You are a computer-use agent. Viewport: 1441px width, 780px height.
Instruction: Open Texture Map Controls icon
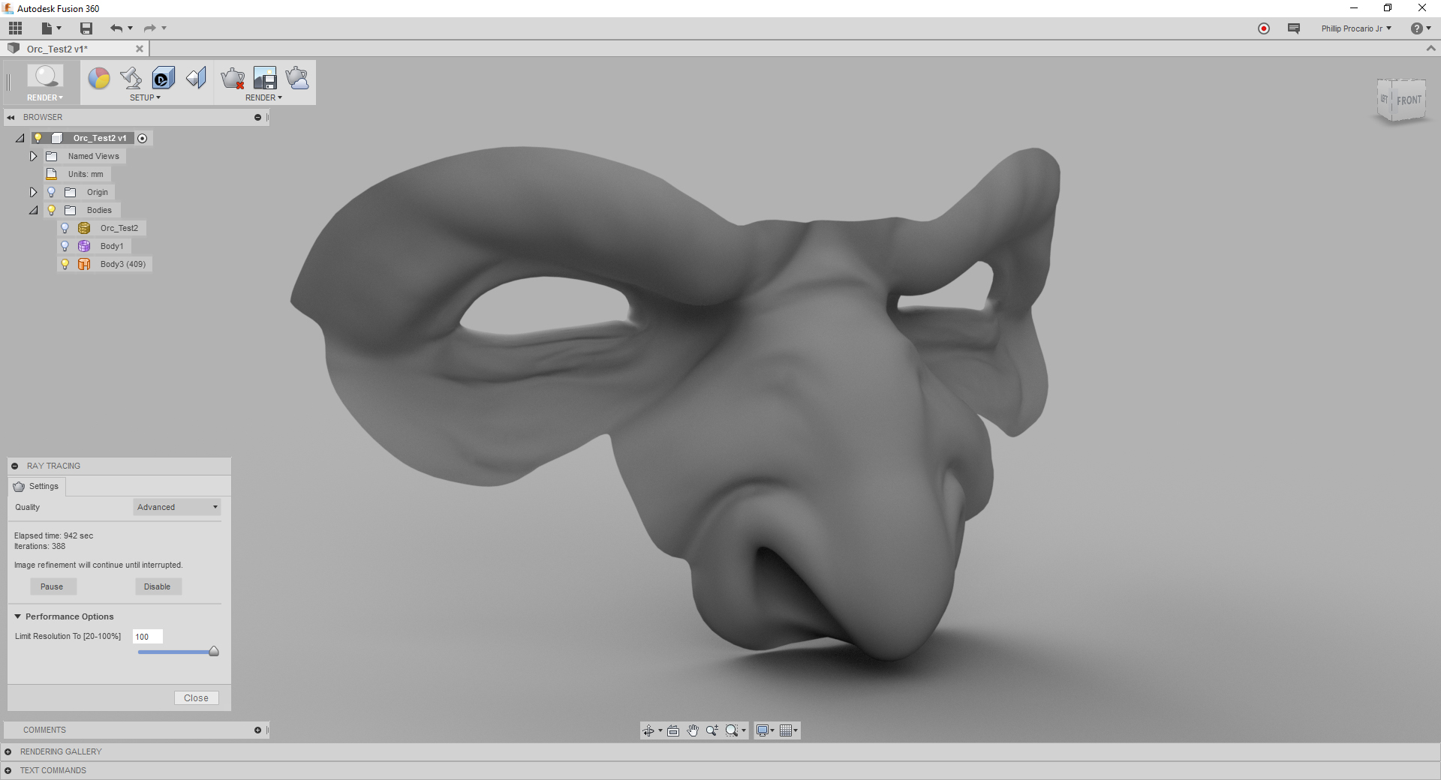(x=196, y=78)
